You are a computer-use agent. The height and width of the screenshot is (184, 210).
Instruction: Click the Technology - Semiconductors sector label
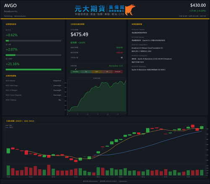[x=15, y=16]
